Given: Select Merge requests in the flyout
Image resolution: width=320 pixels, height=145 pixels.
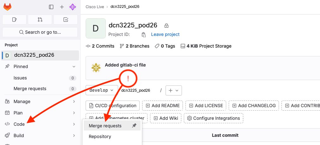Looking at the screenshot, I should [x=105, y=126].
